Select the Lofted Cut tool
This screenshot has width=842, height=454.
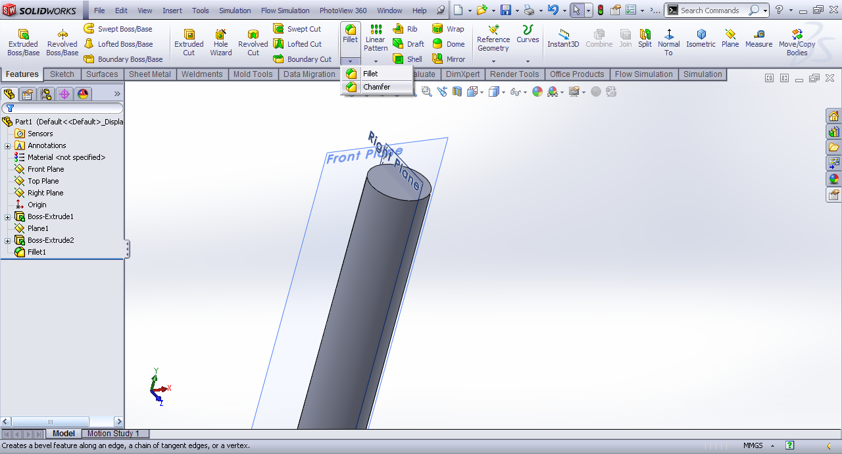(x=297, y=44)
